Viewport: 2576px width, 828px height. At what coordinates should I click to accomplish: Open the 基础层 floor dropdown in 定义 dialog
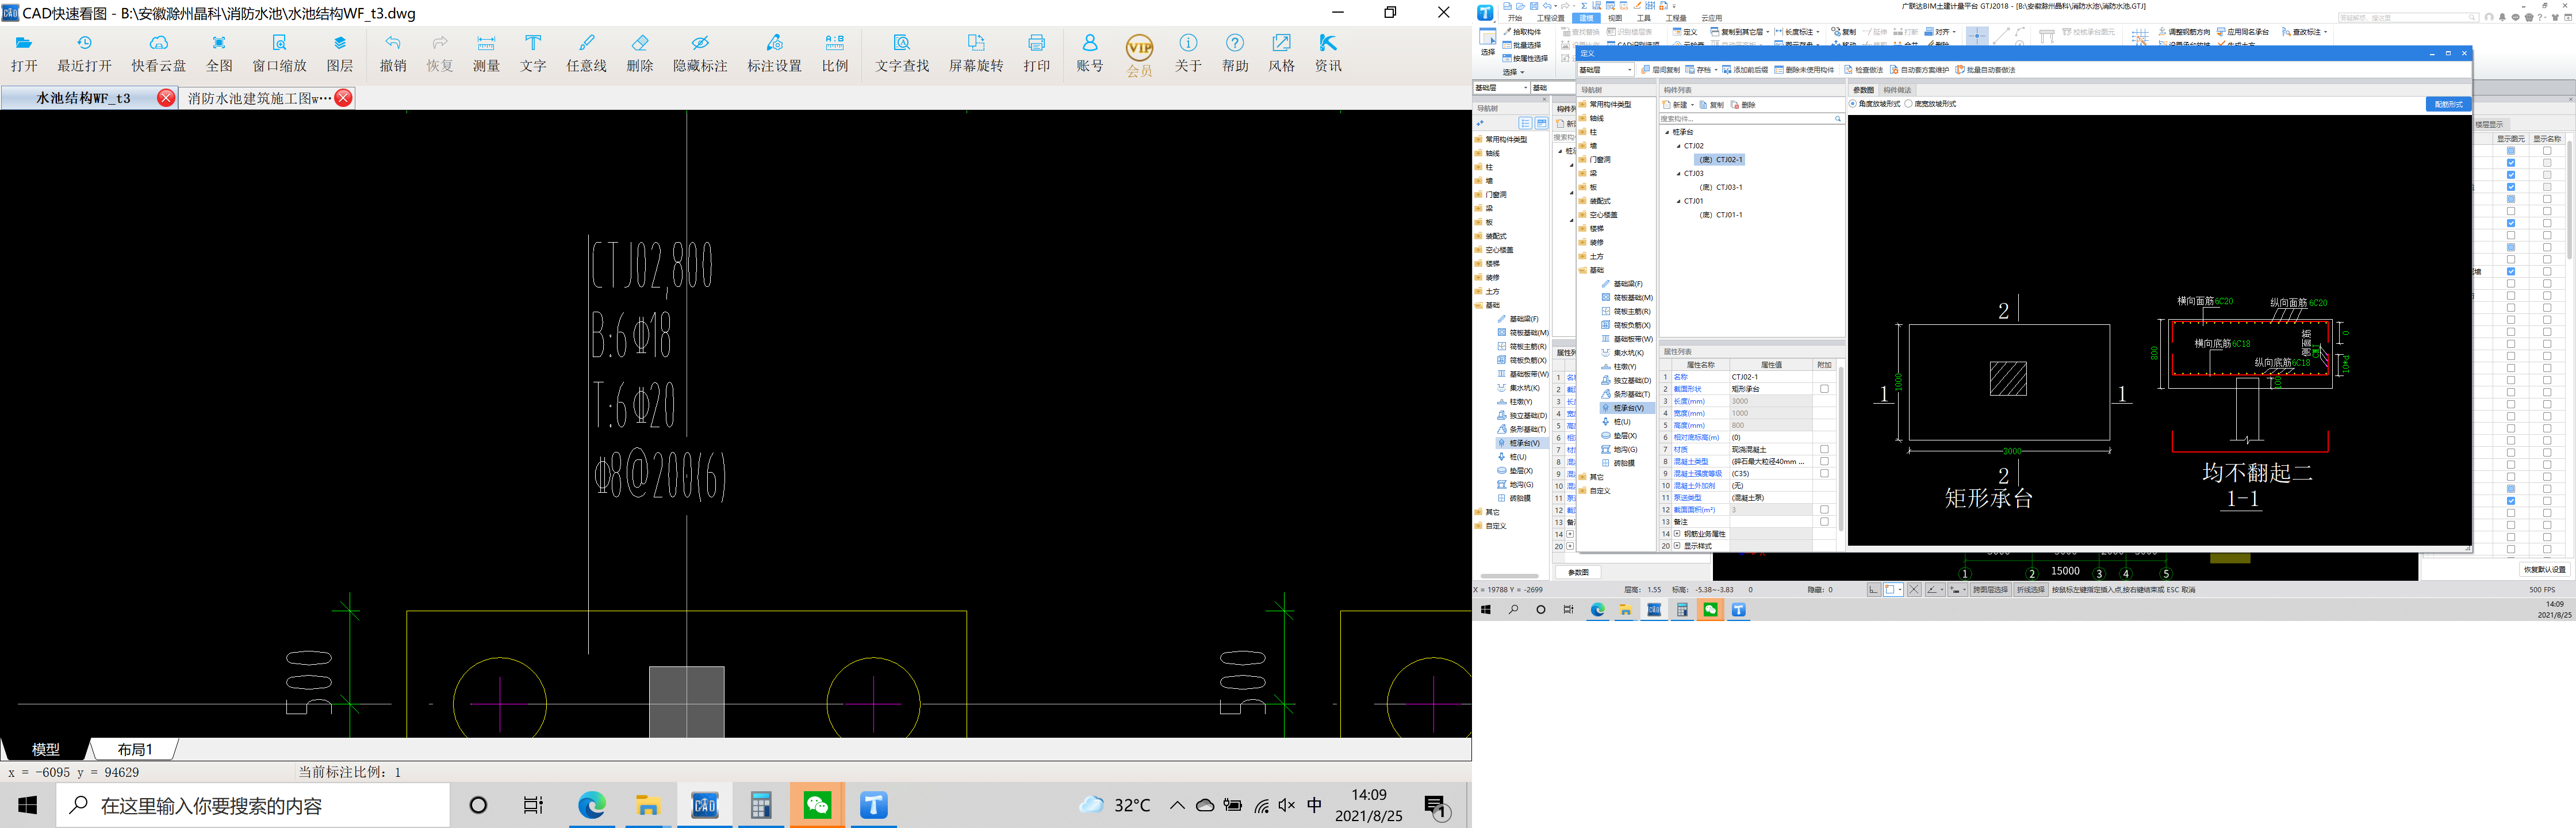(x=1605, y=70)
